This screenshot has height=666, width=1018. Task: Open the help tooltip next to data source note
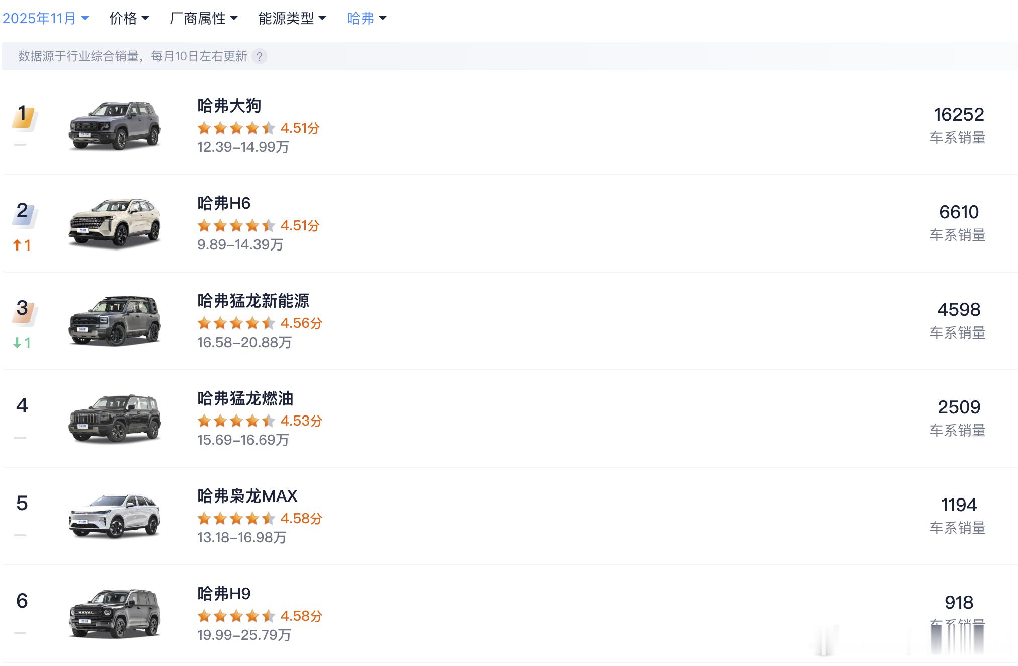coord(260,57)
